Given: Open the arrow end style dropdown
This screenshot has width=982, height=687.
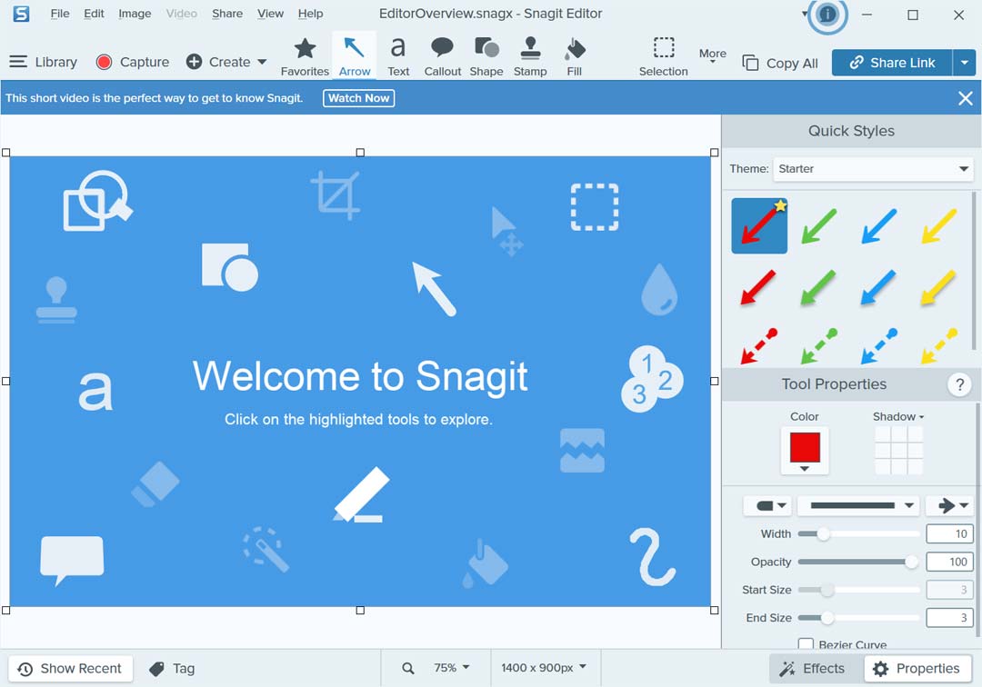Looking at the screenshot, I should pyautogui.click(x=951, y=505).
